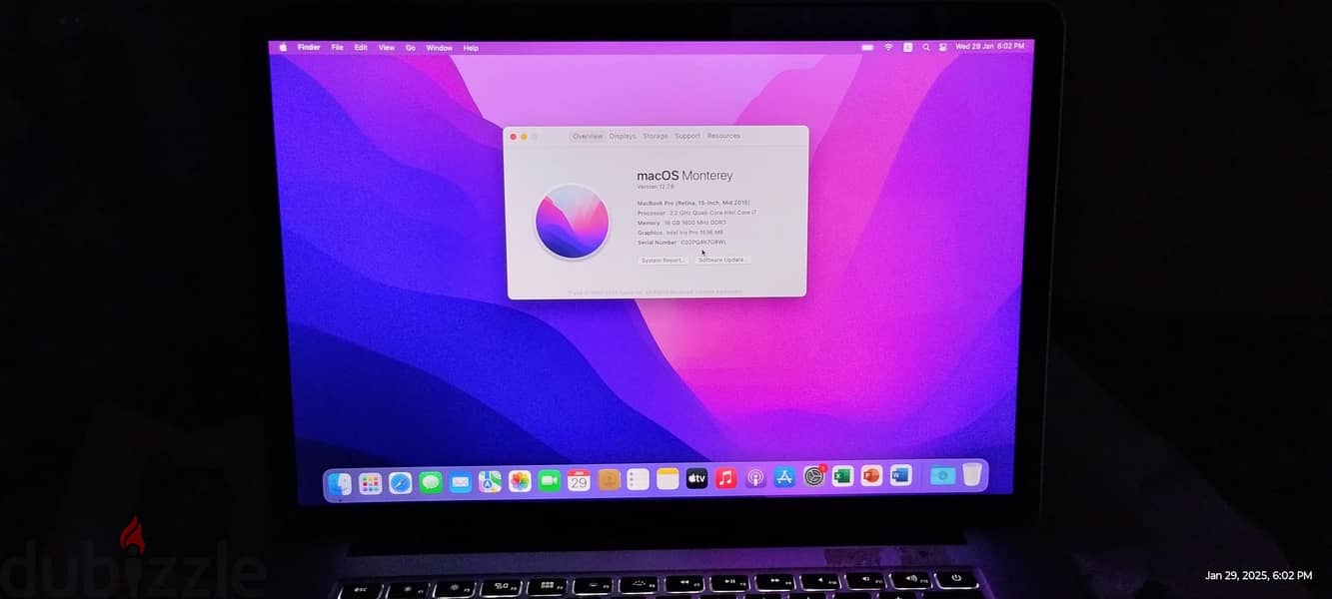
Task: Open Control Center in menu bar
Action: pyautogui.click(x=943, y=47)
